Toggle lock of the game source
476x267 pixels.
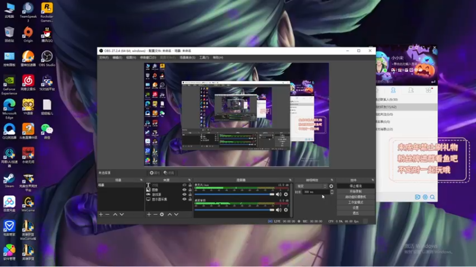[190, 195]
